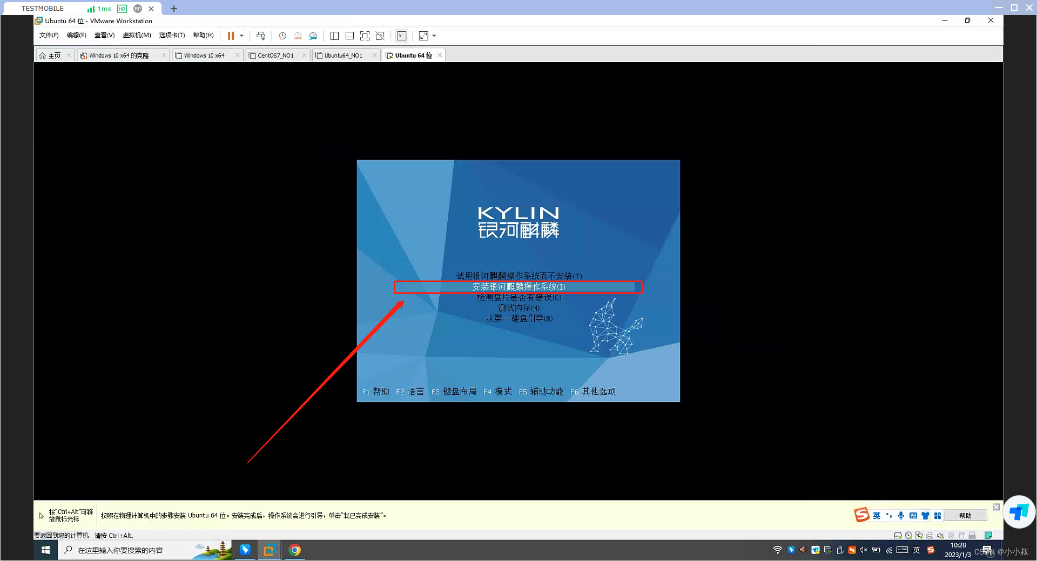Click the stretch guest display icon
Image resolution: width=1037 pixels, height=561 pixels.
point(423,36)
